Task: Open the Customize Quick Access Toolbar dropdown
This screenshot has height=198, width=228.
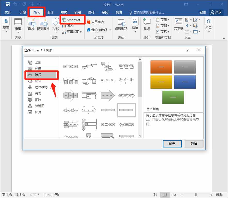Action: pyautogui.click(x=39, y=4)
